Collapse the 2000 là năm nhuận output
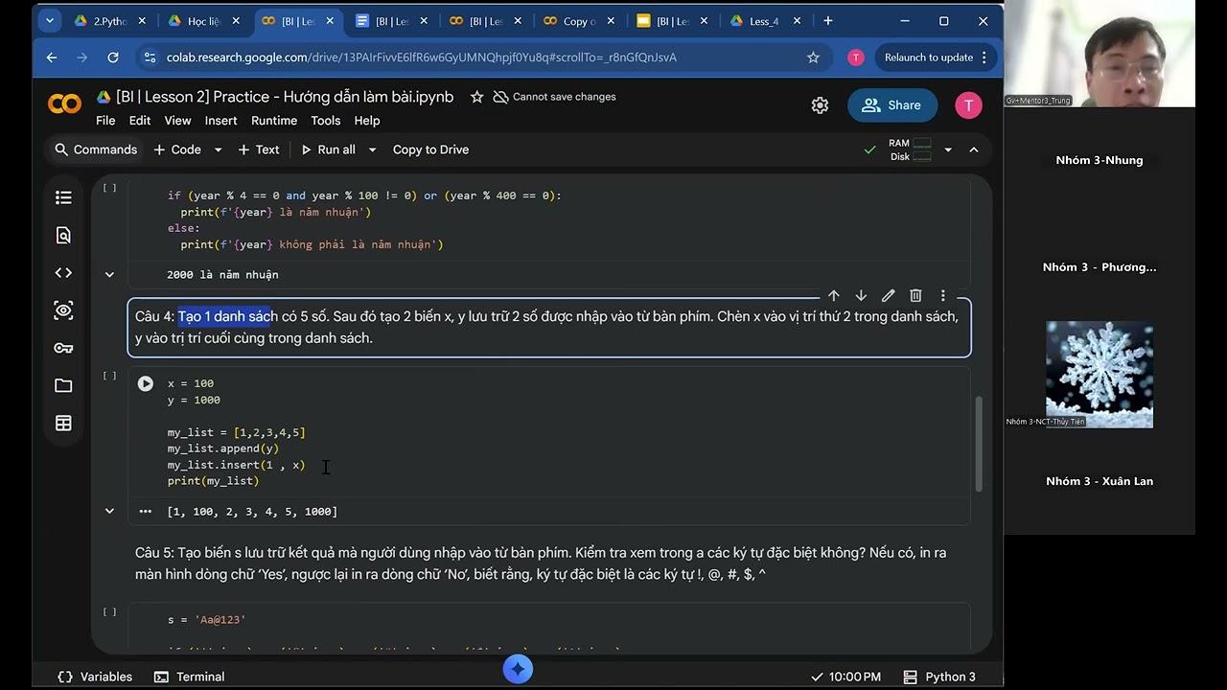This screenshot has width=1227, height=690. [109, 275]
